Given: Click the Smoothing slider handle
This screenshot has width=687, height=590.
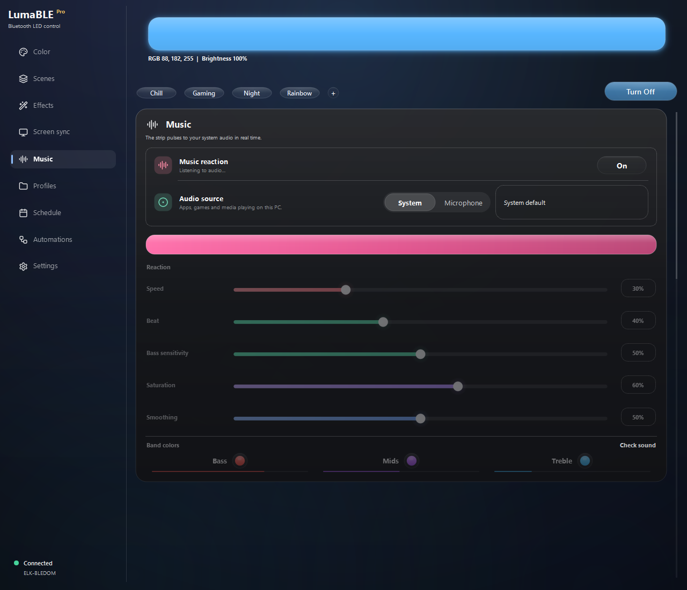Looking at the screenshot, I should pos(420,418).
